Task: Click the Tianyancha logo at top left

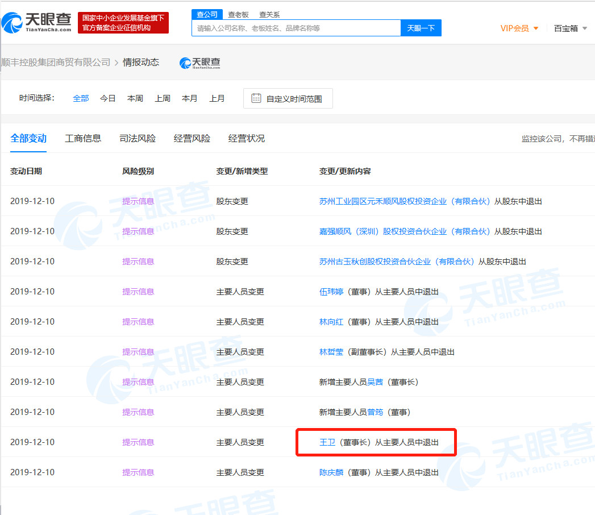Action: (x=37, y=22)
